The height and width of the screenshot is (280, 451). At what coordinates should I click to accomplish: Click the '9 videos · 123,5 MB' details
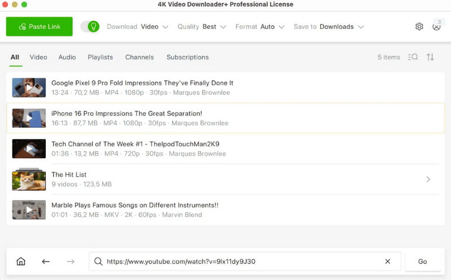point(81,184)
